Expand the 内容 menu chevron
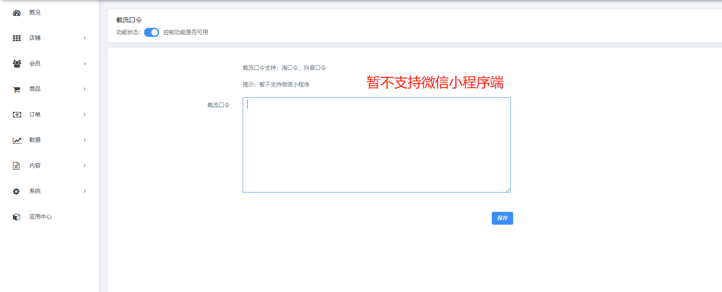 click(x=84, y=166)
